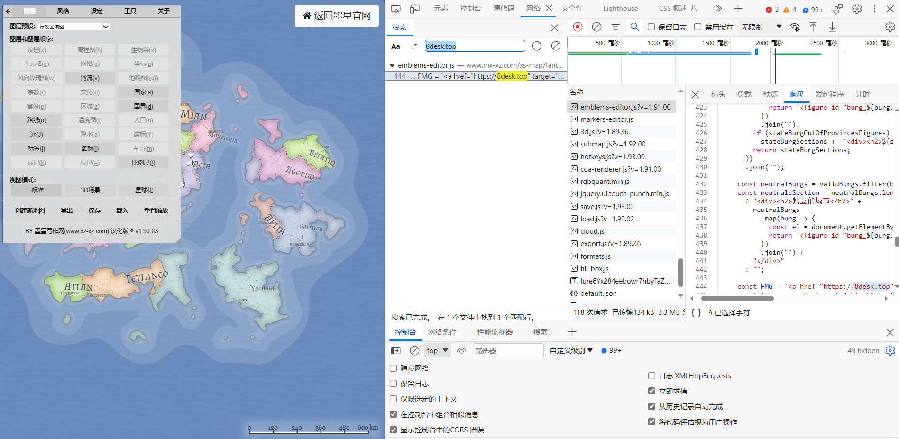Switch view mode to 3D场景

pyautogui.click(x=90, y=190)
